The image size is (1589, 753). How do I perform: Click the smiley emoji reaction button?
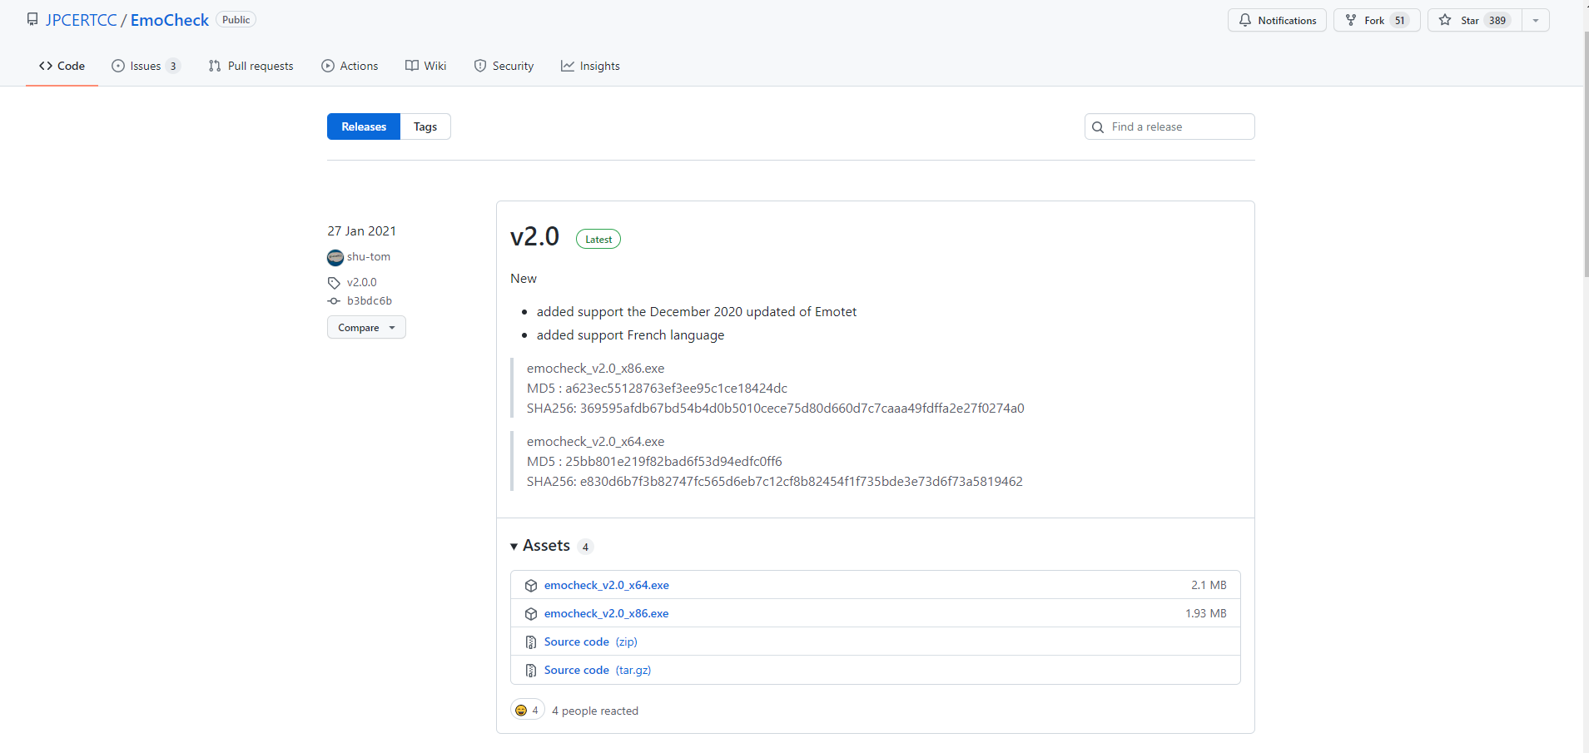(x=528, y=710)
